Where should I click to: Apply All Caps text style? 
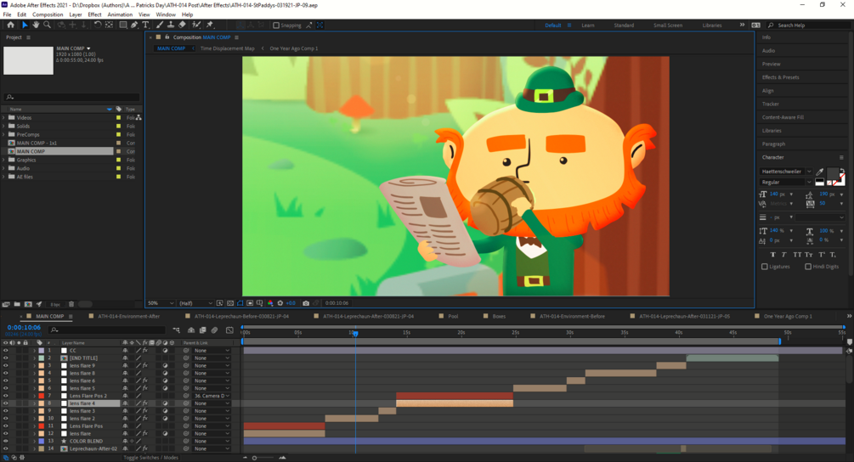[x=797, y=255]
